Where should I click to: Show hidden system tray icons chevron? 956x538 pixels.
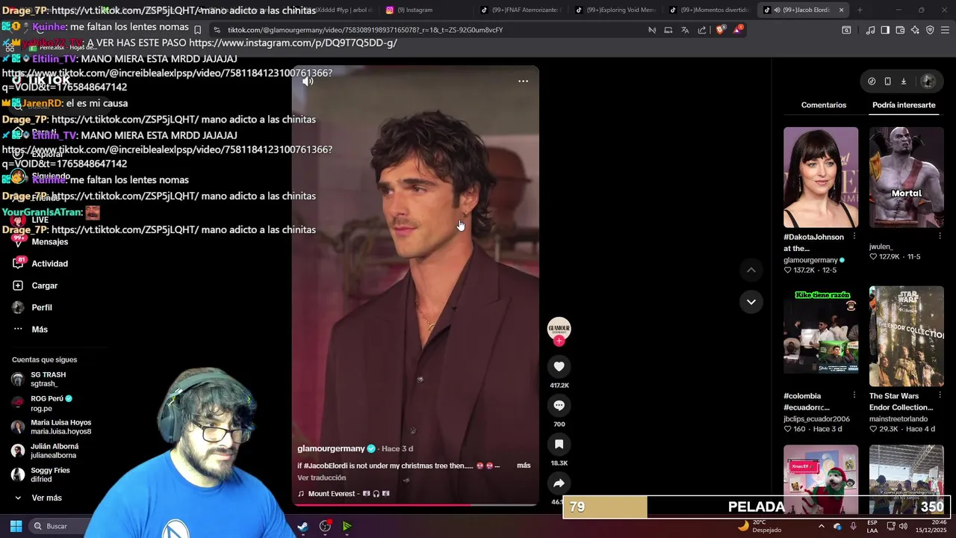pos(822,526)
